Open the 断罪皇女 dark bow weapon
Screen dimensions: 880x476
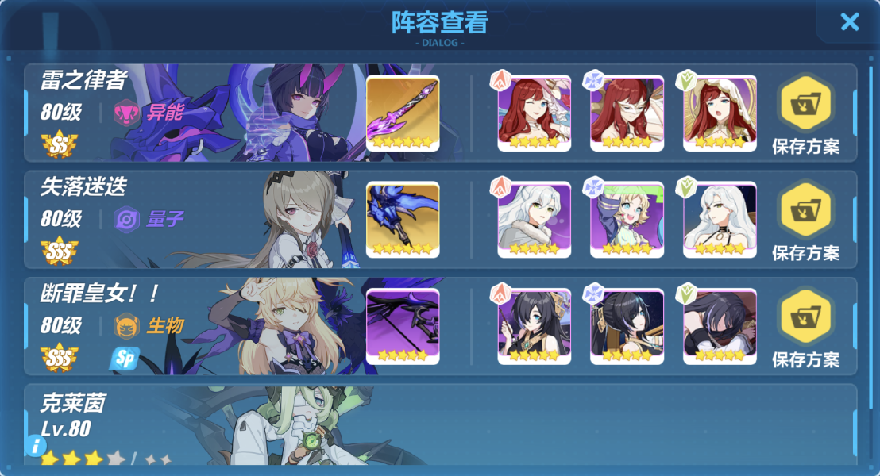(x=403, y=326)
